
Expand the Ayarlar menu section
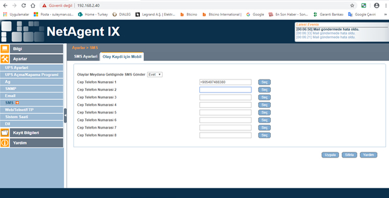[36, 59]
